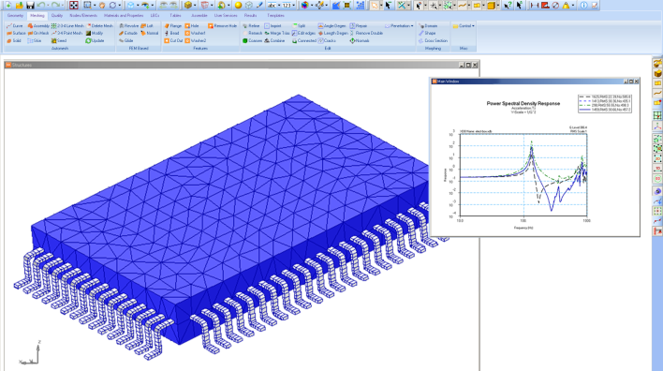Select the Washer1 feature tool
Screen dimensions: 663x371
[x=196, y=33]
